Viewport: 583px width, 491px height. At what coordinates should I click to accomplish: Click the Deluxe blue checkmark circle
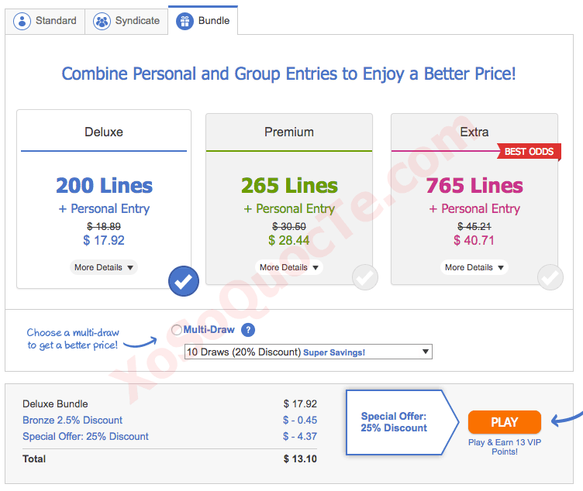[183, 282]
